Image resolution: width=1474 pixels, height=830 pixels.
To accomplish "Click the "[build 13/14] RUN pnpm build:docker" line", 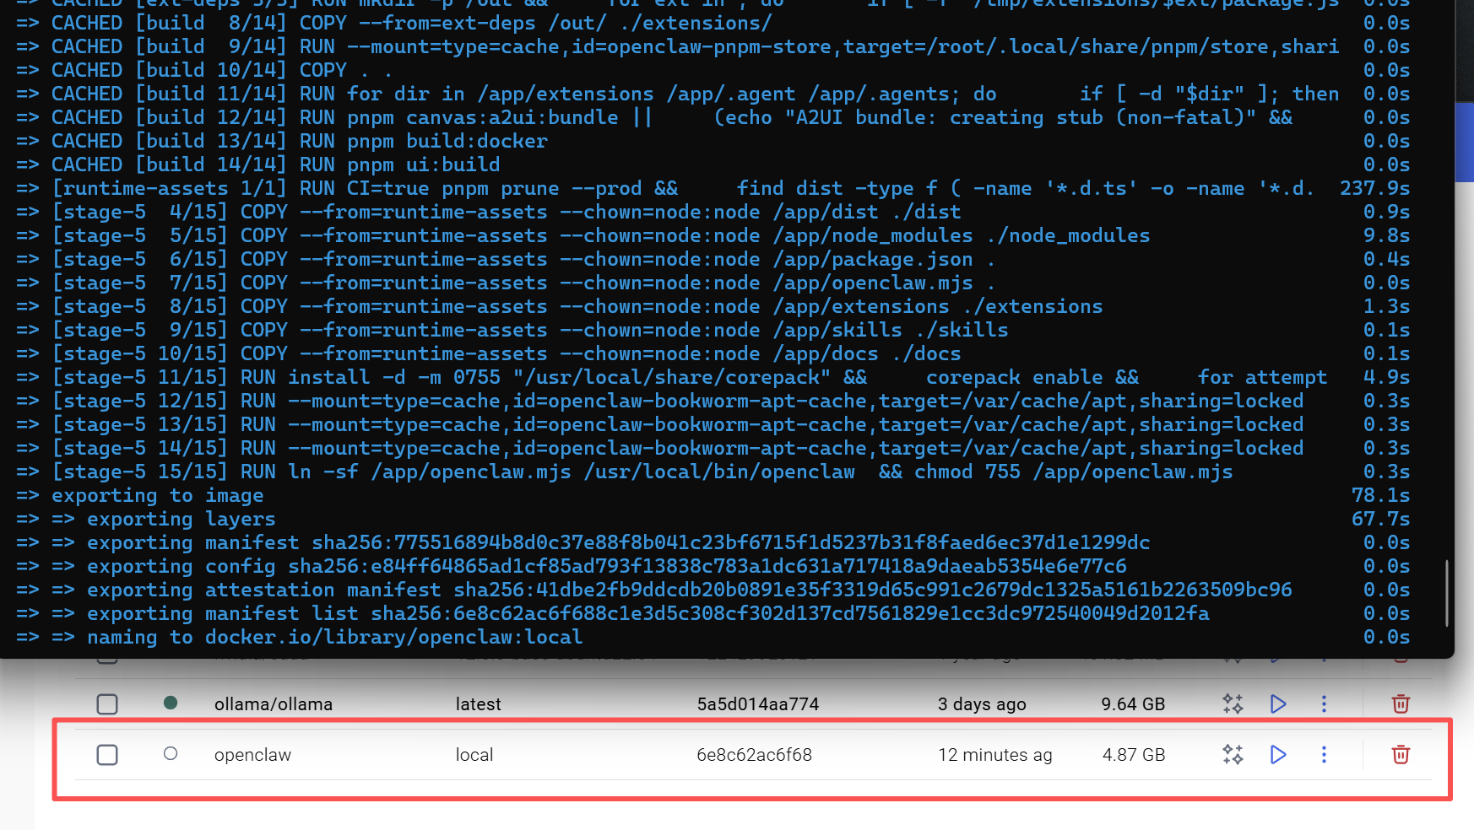I will point(281,141).
